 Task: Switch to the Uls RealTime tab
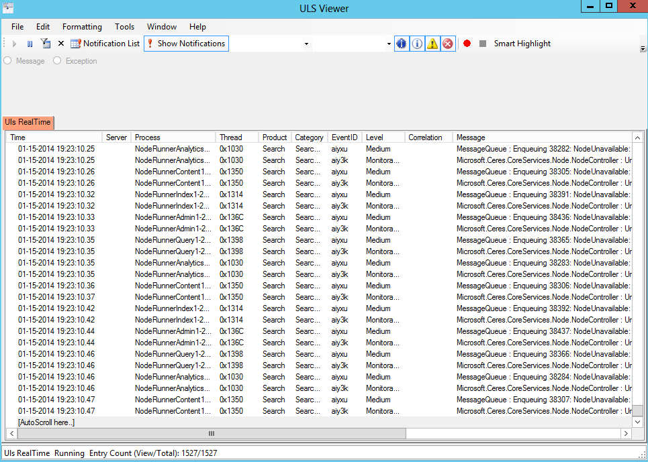28,122
